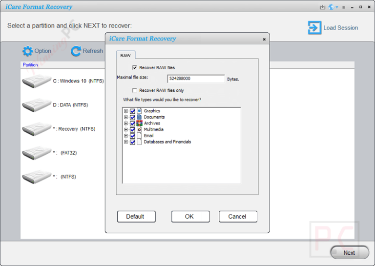Click the Databases and Financials file icon
375x266 pixels.
139,142
